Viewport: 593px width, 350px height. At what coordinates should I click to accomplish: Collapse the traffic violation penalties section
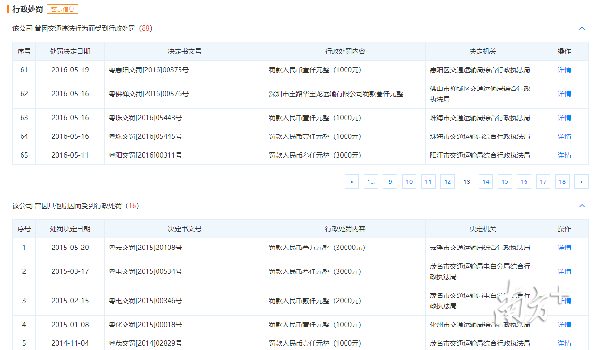[582, 28]
